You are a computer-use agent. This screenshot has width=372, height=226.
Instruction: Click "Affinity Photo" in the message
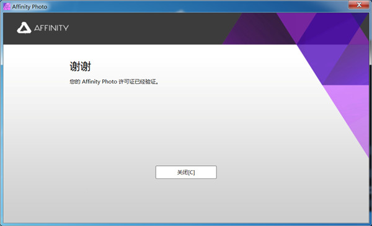coord(100,82)
